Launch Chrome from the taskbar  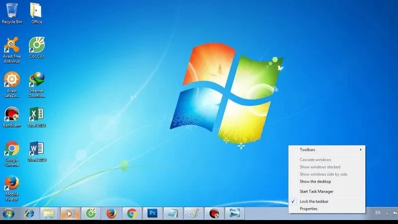(132, 214)
